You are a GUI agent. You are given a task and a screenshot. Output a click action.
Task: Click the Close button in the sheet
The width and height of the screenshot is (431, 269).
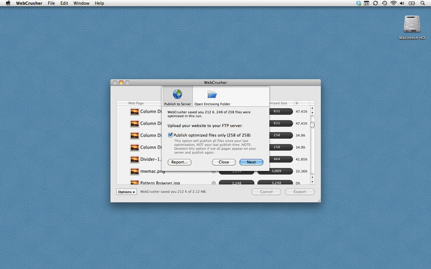[224, 162]
